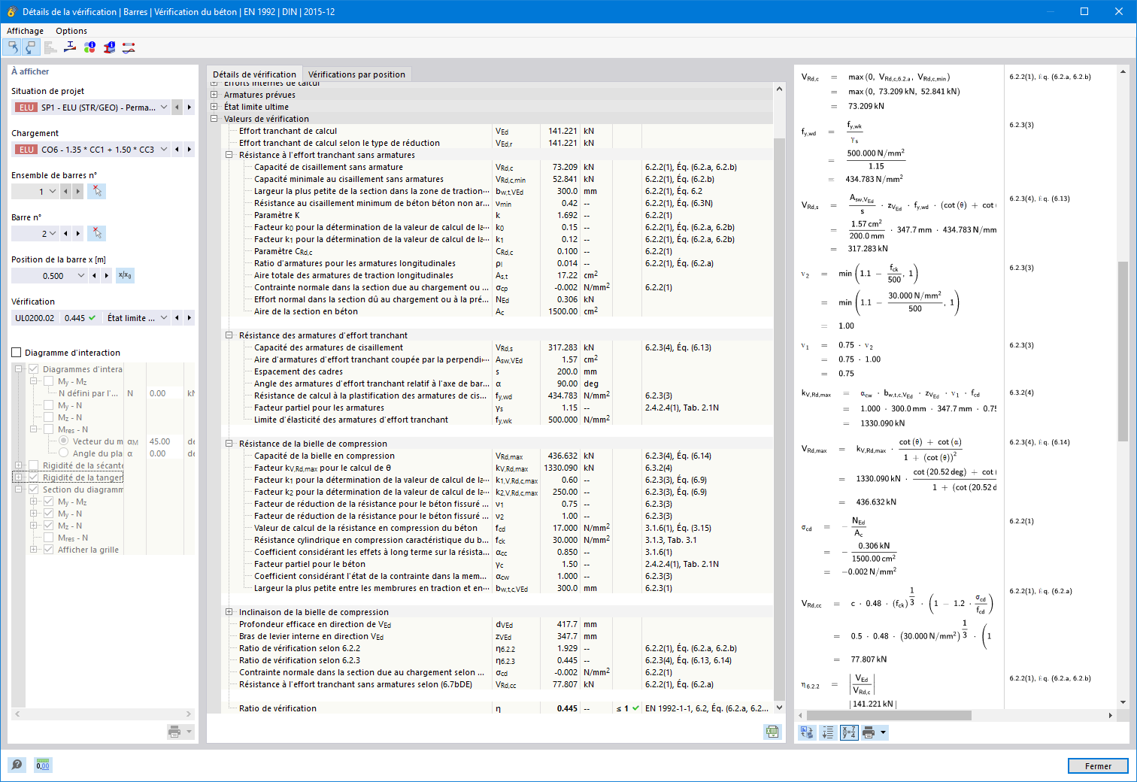Collapse Résistance des armatures d'effort tranchant group
Viewport: 1137px width, 782px height.
click(229, 335)
